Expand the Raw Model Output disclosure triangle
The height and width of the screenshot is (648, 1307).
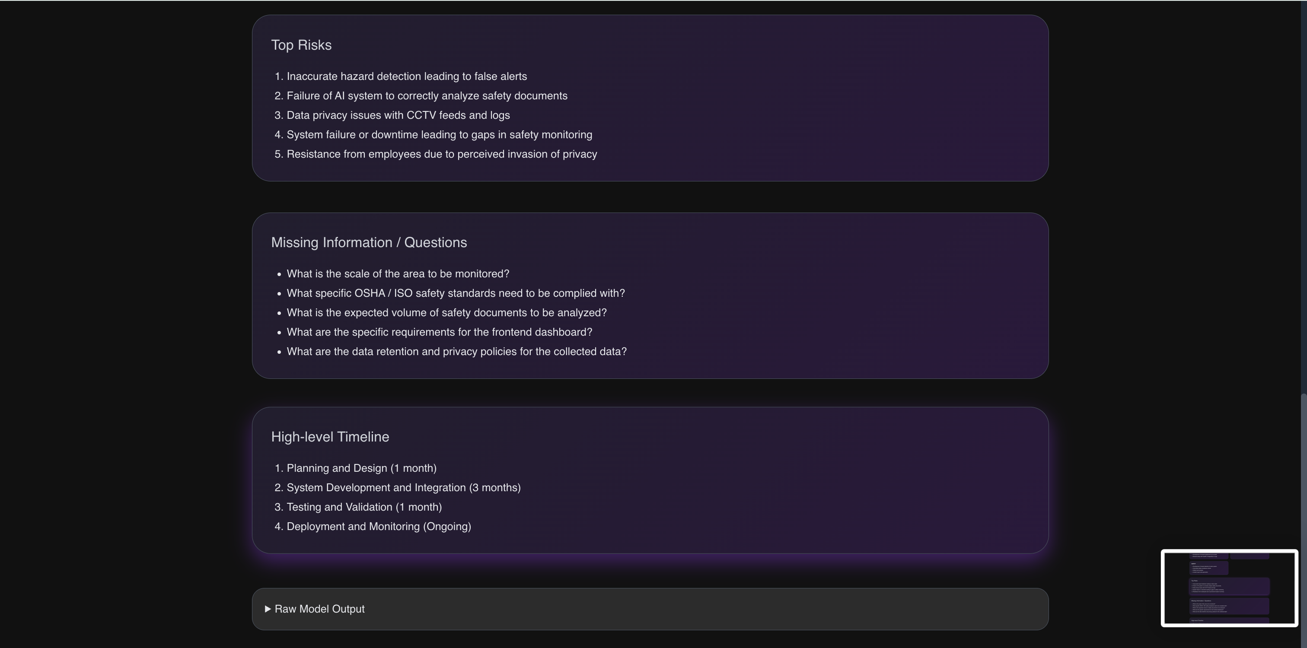[x=268, y=609]
